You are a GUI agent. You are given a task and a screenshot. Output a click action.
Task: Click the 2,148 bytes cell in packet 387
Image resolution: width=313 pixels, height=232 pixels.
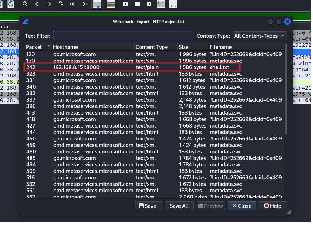pos(193,100)
